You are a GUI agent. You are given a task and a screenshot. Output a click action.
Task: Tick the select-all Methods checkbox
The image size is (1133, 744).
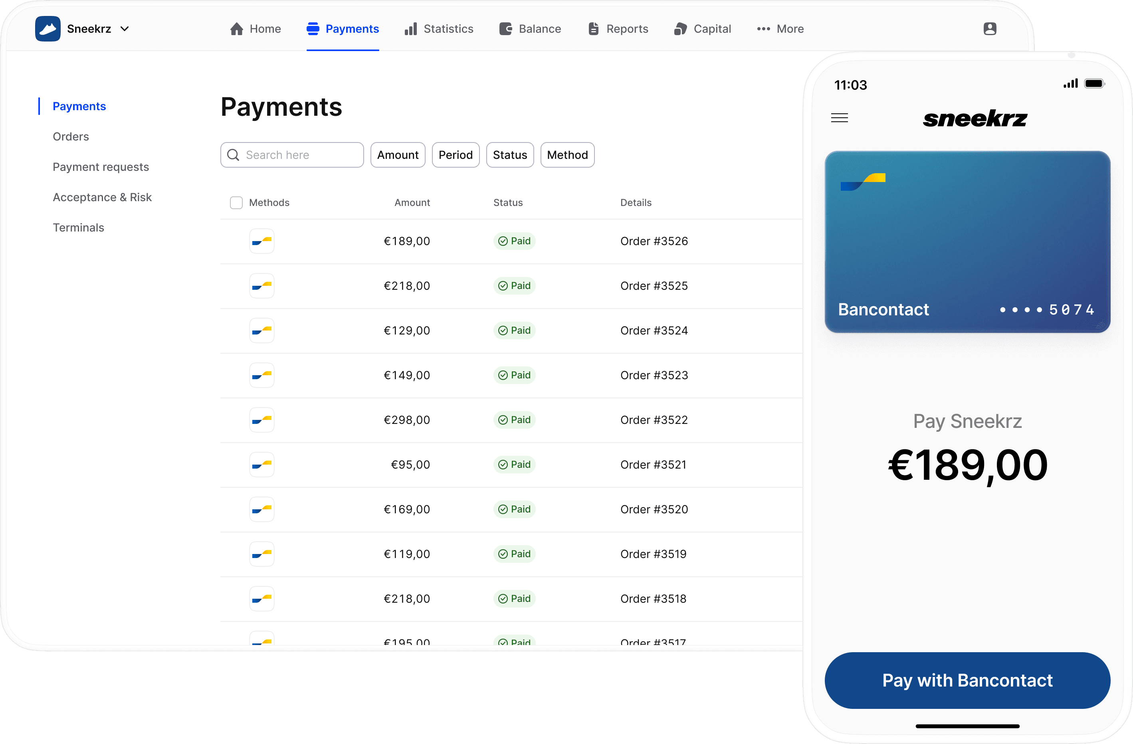pos(236,203)
